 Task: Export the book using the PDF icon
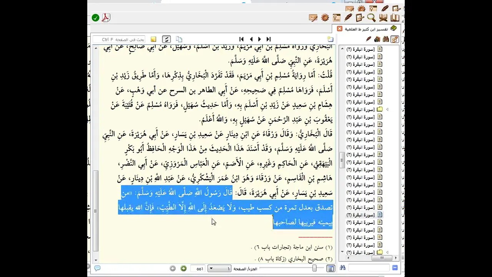(x=106, y=18)
